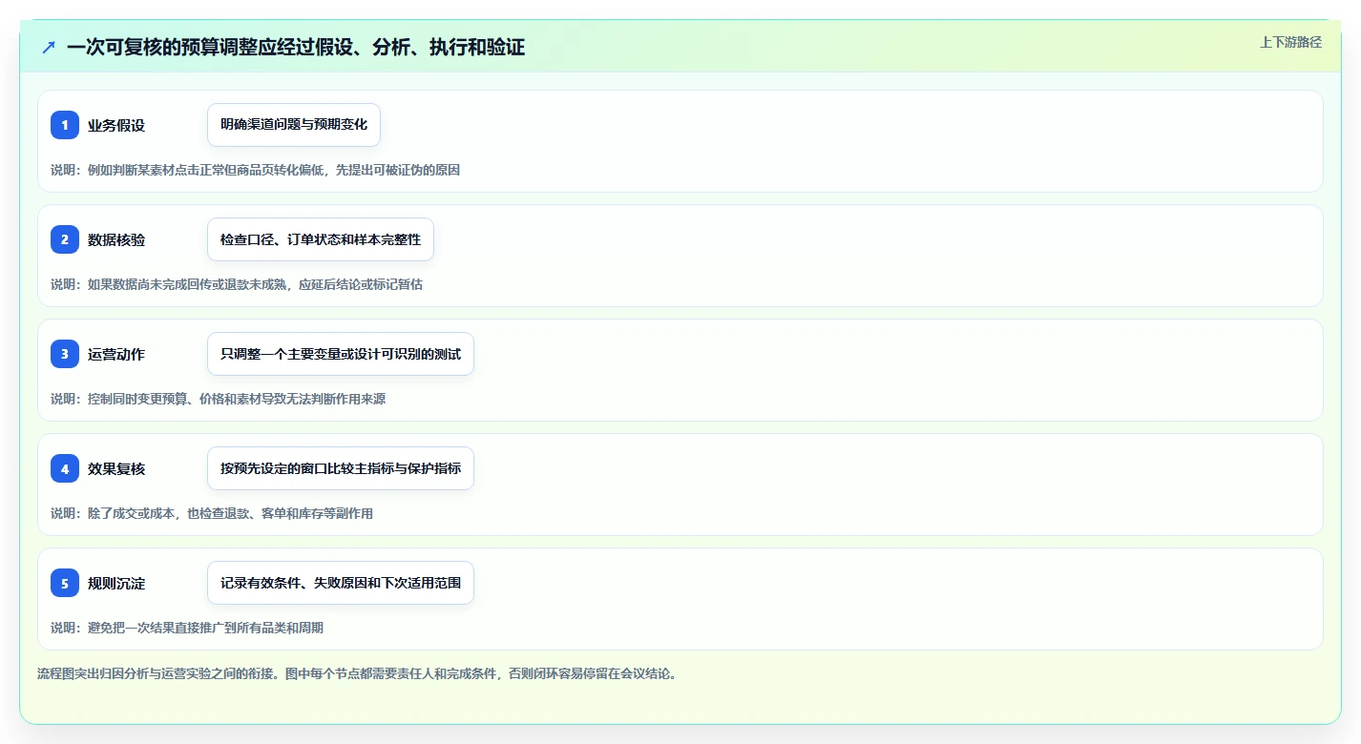The height and width of the screenshot is (744, 1361).
Task: Click the note about 数据尚未完成回传或退款未成熟
Action: click(237, 284)
